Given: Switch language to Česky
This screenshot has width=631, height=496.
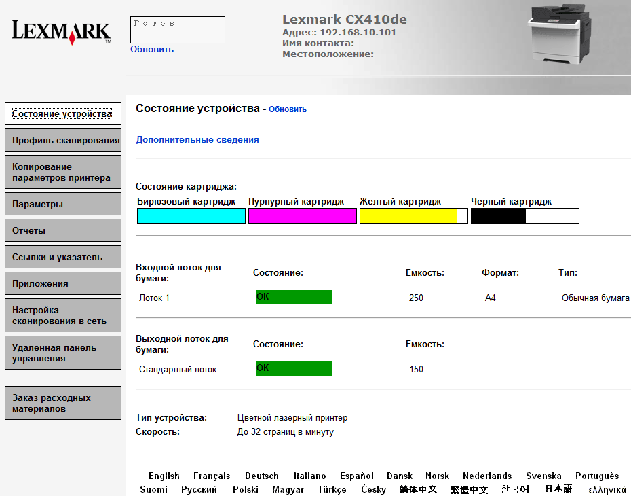Looking at the screenshot, I should (373, 489).
